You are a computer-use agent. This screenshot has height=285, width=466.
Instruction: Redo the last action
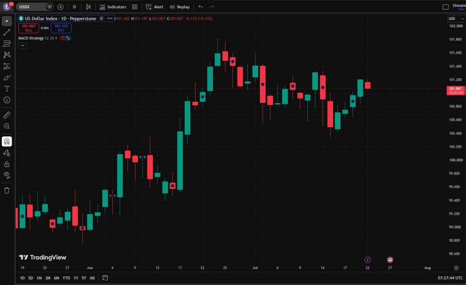click(212, 7)
